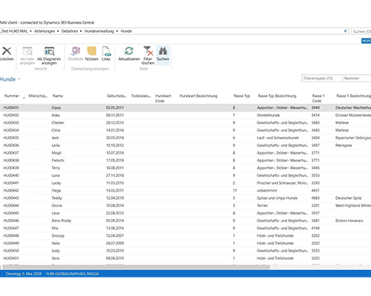The width and height of the screenshot is (371, 296).
Task: Click the dog name Lucky
Action: [x=56, y=183]
